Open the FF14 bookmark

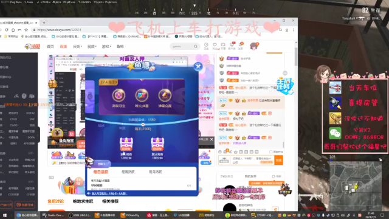click(x=96, y=36)
